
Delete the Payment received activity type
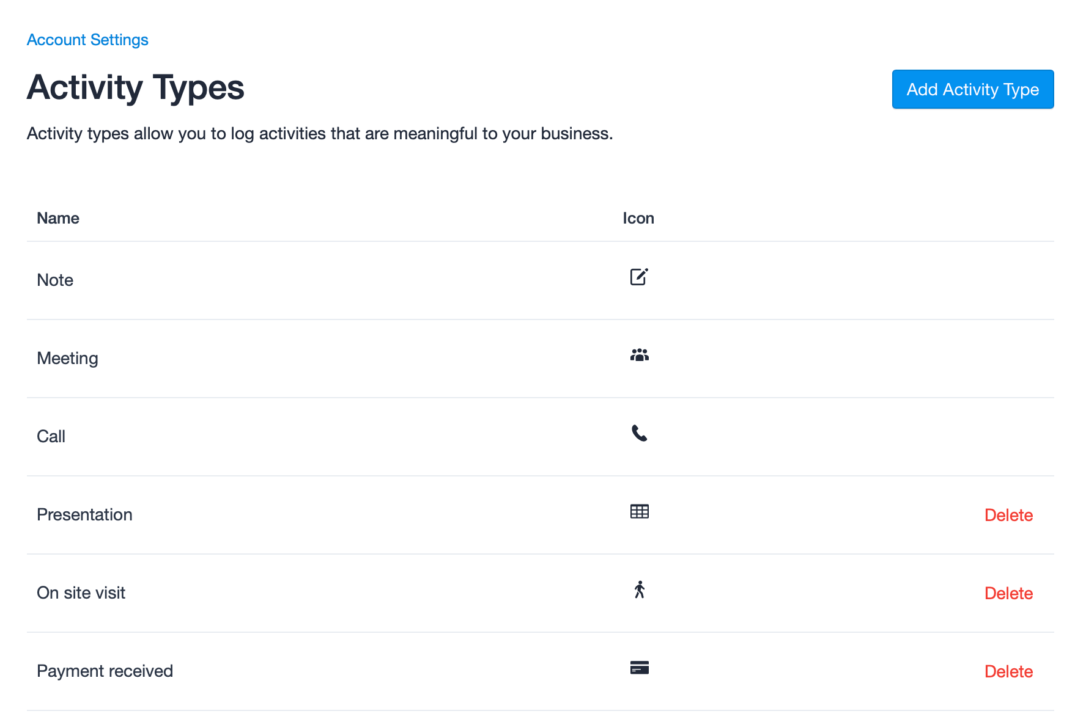1008,671
